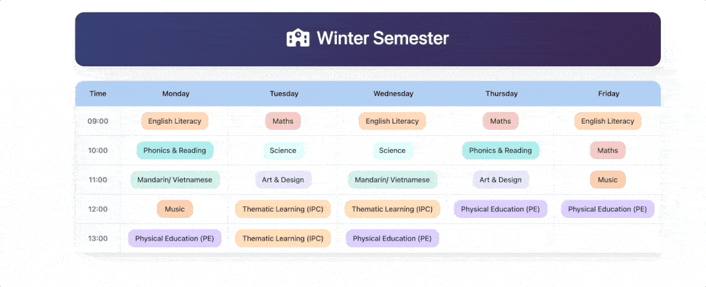Click the Time column header
The image size is (706, 287).
[x=98, y=94]
